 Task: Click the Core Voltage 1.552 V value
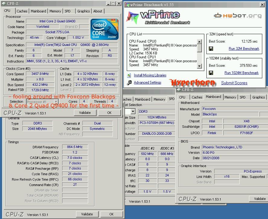(x=78, y=38)
